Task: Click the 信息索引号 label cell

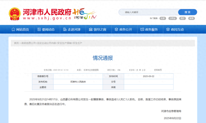Action: [43, 76]
